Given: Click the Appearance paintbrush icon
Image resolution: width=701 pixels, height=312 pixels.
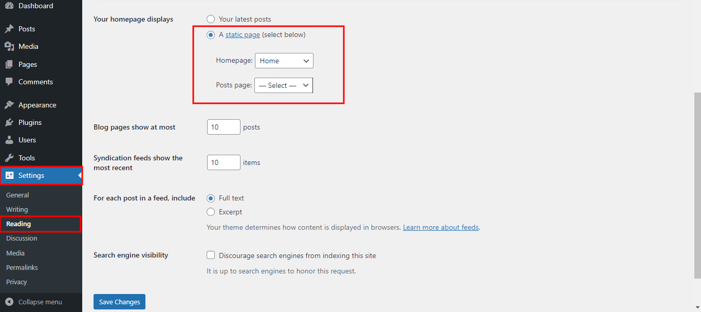Looking at the screenshot, I should (x=9, y=105).
